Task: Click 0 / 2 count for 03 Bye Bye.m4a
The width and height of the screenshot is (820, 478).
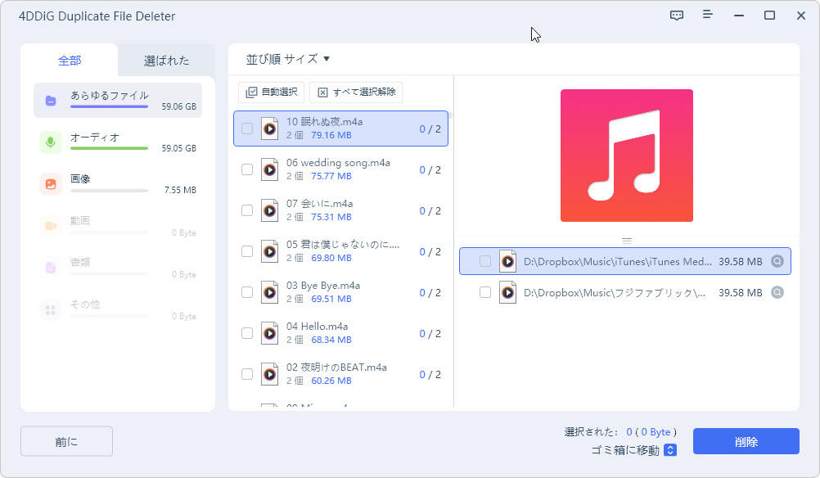Action: pos(430,293)
